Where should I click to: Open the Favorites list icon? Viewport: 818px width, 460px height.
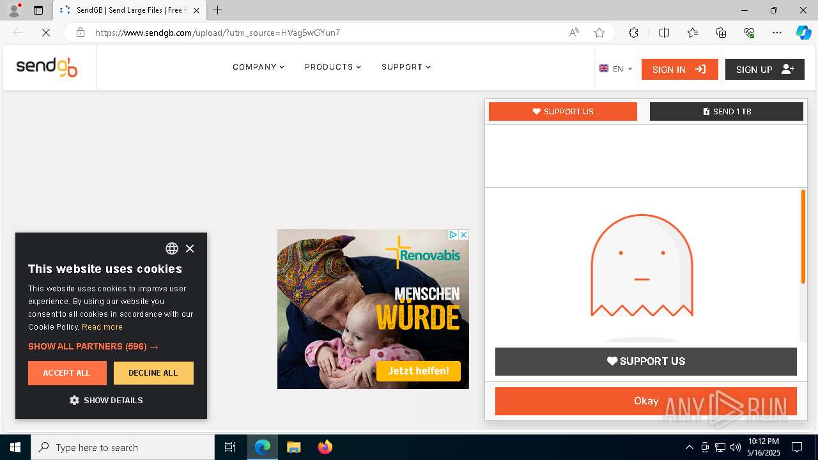tap(693, 33)
